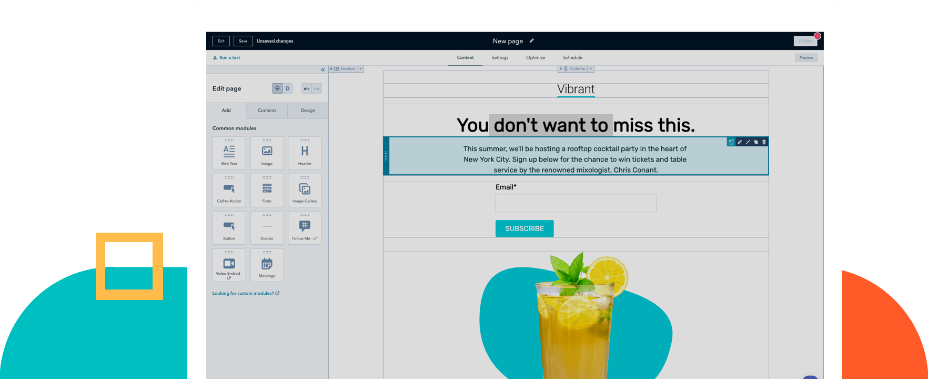Open Looking for custom modules link
This screenshot has height=379, width=928.
(x=246, y=293)
